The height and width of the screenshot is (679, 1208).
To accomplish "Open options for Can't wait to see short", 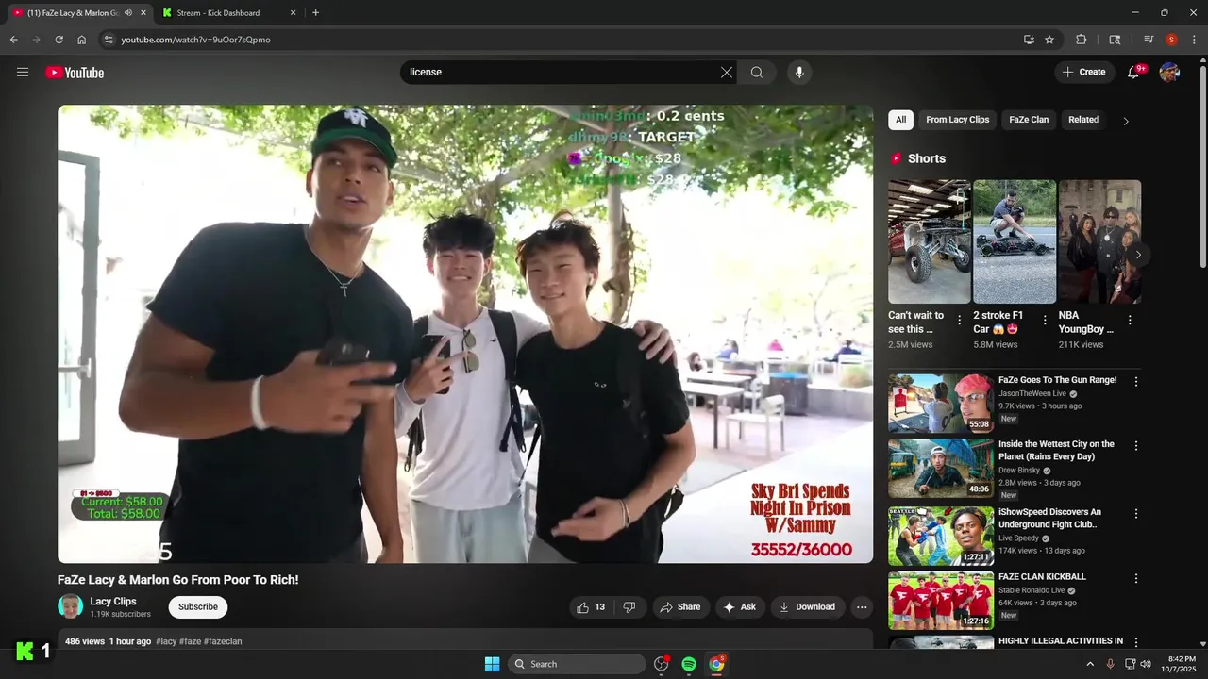I will click(960, 321).
